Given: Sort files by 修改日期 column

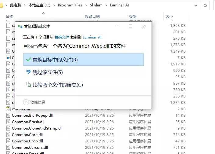Looking at the screenshot, I should point(92,16).
